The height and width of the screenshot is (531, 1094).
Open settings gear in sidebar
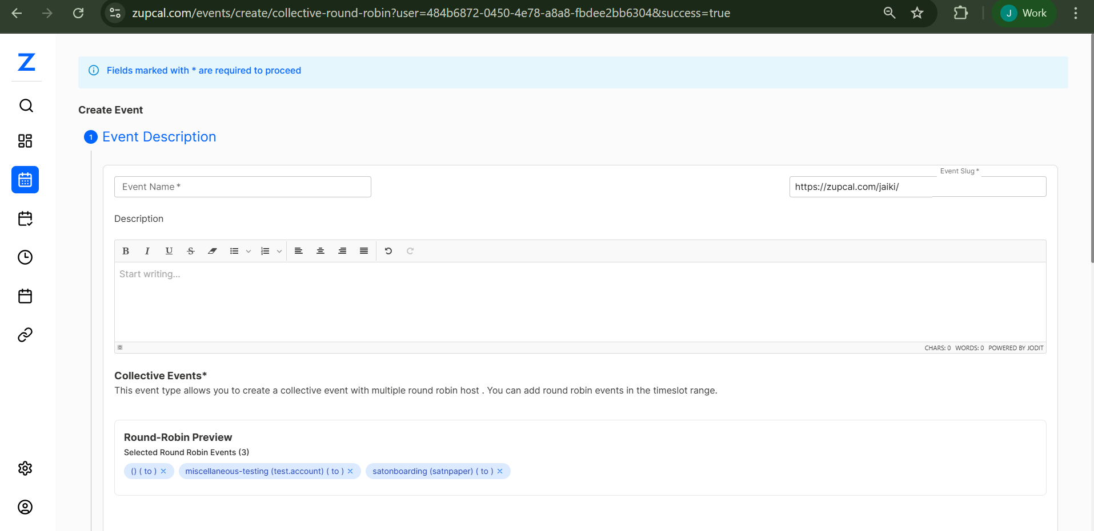25,468
